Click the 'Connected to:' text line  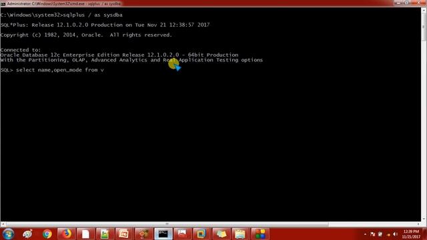click(21, 50)
